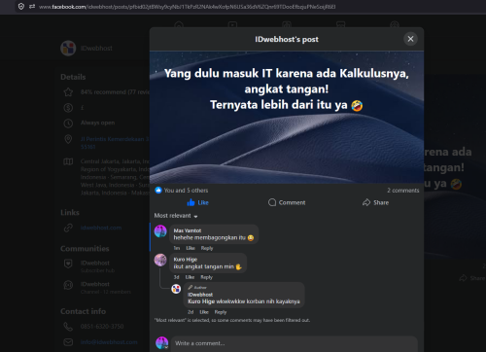Click the Write a comment field

point(295,343)
